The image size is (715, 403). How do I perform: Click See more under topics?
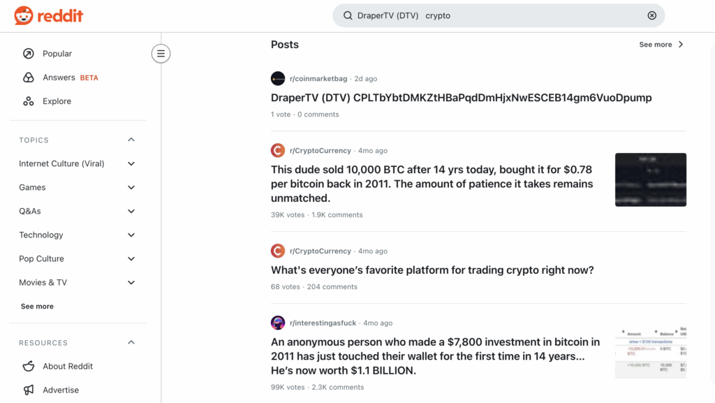[x=37, y=306]
